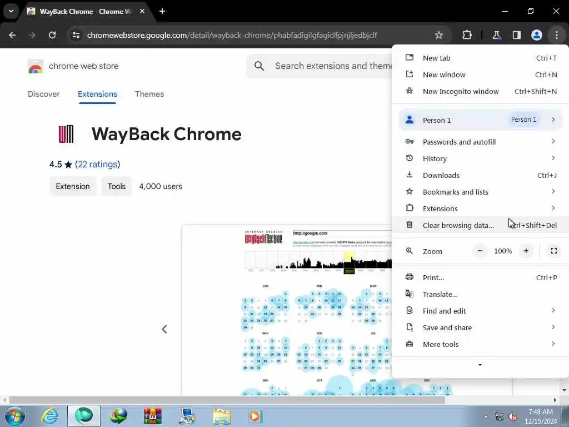Open WinRAR from the taskbar

pos(153,416)
